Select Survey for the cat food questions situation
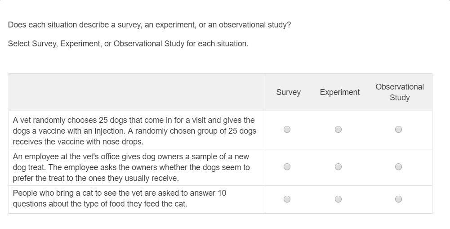 click(287, 199)
